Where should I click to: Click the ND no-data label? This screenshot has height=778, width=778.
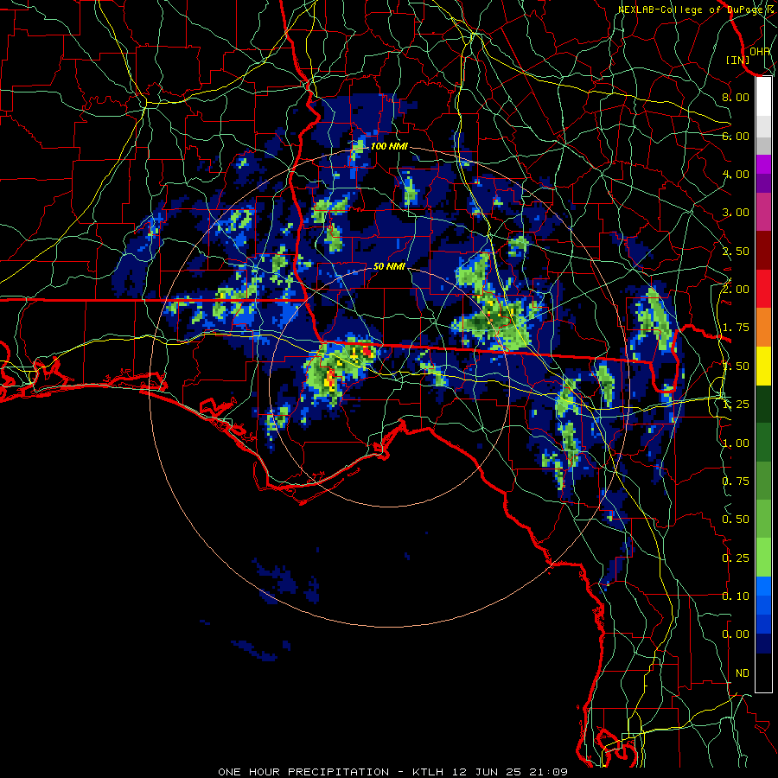(743, 673)
